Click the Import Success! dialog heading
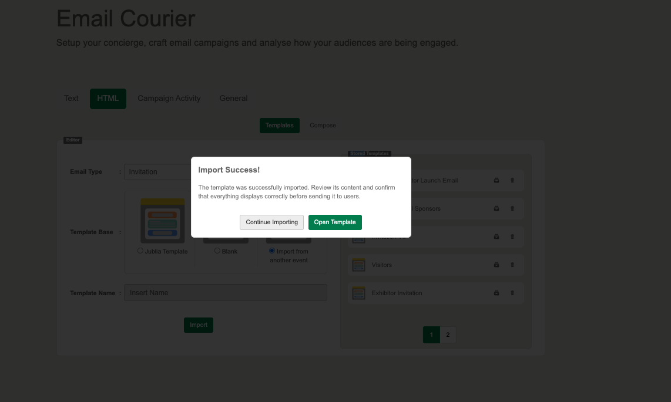 pyautogui.click(x=229, y=170)
